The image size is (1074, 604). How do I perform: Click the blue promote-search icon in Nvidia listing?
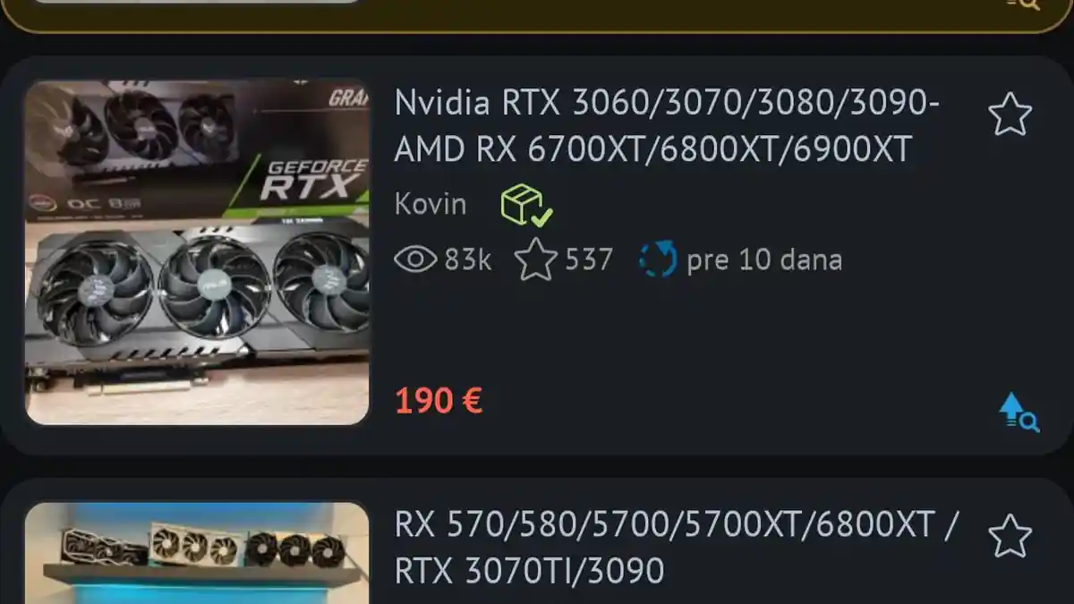[1019, 413]
